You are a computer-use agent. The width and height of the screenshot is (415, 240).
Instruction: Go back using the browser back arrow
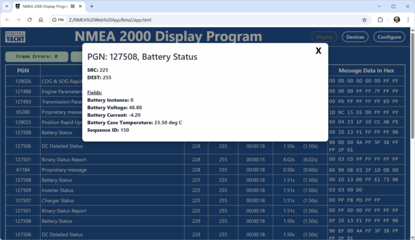8,19
